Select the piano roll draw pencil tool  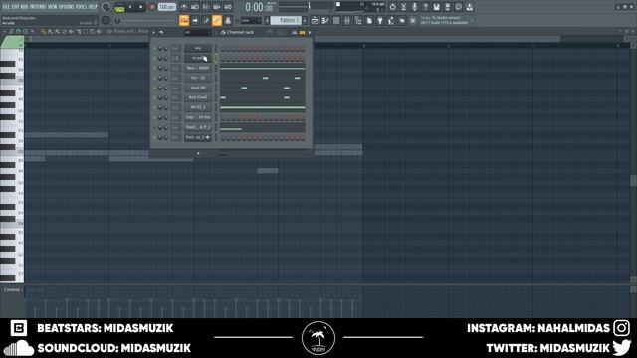click(43, 31)
